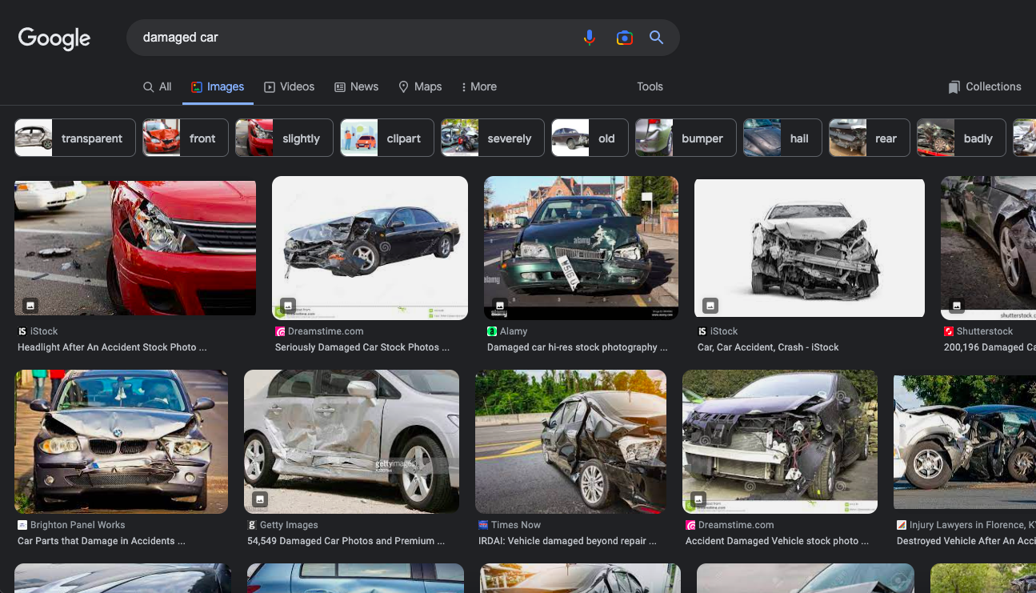Filter by 'front' chip
1036x593 pixels.
click(185, 138)
